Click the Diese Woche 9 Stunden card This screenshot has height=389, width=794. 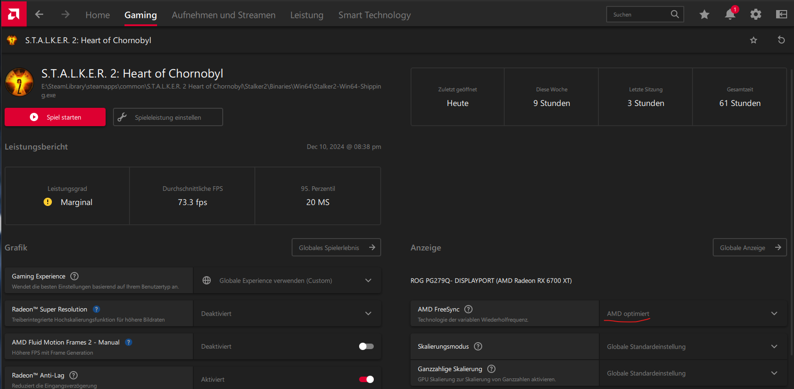pyautogui.click(x=552, y=97)
